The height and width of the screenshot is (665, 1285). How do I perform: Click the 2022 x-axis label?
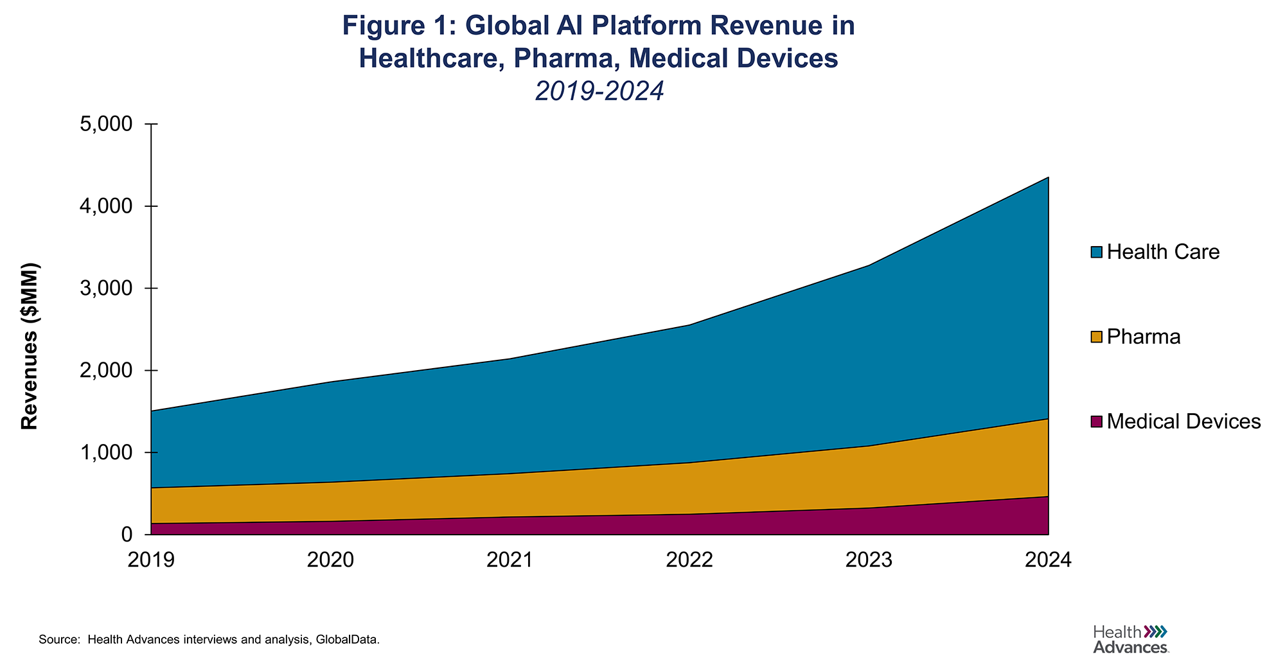coord(689,561)
